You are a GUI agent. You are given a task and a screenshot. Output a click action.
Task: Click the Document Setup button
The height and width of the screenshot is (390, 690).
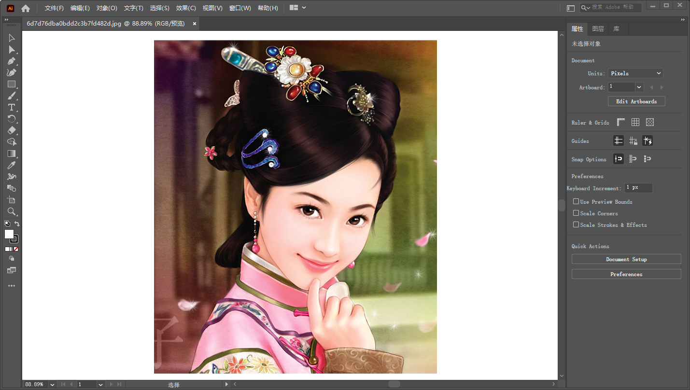point(626,259)
